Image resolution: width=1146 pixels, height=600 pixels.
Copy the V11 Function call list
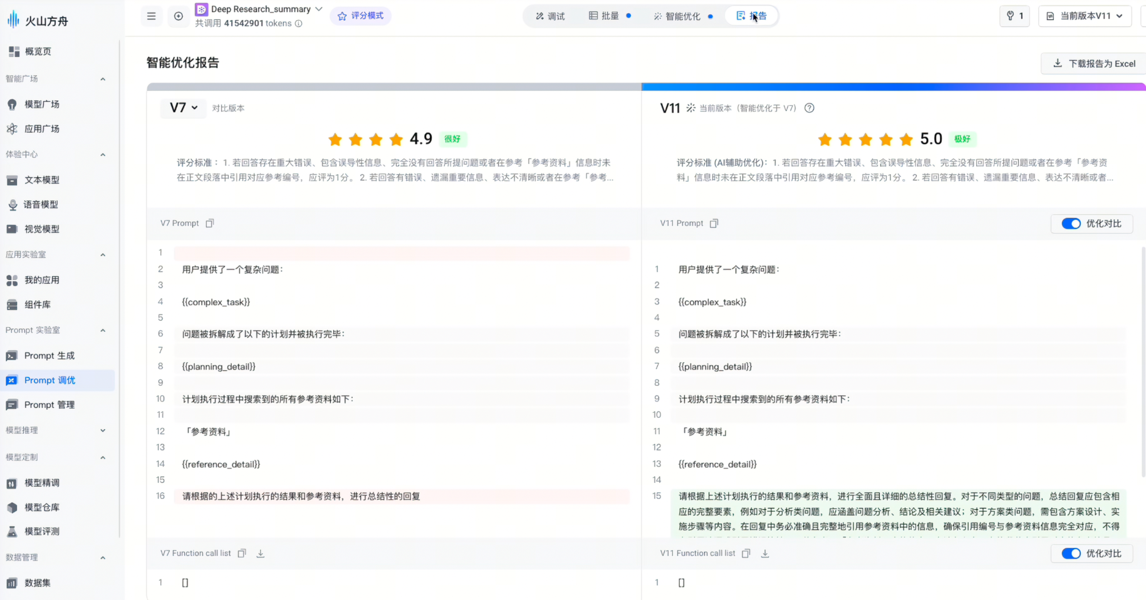point(746,553)
